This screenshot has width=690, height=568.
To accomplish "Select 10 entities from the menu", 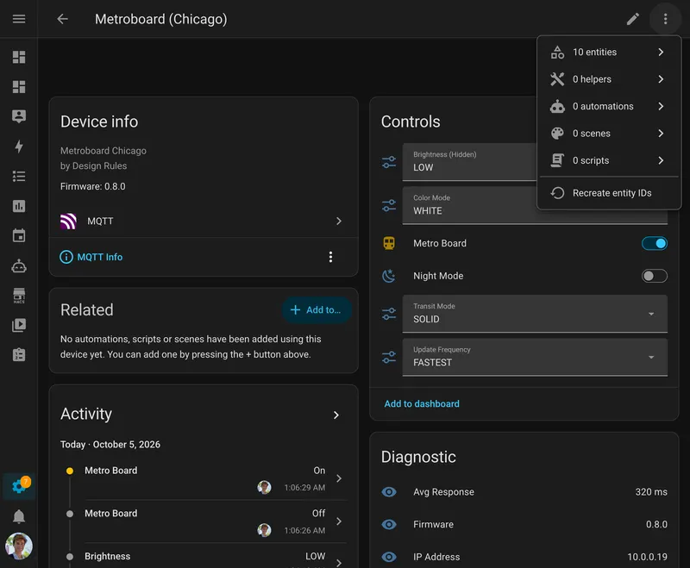I will point(609,52).
